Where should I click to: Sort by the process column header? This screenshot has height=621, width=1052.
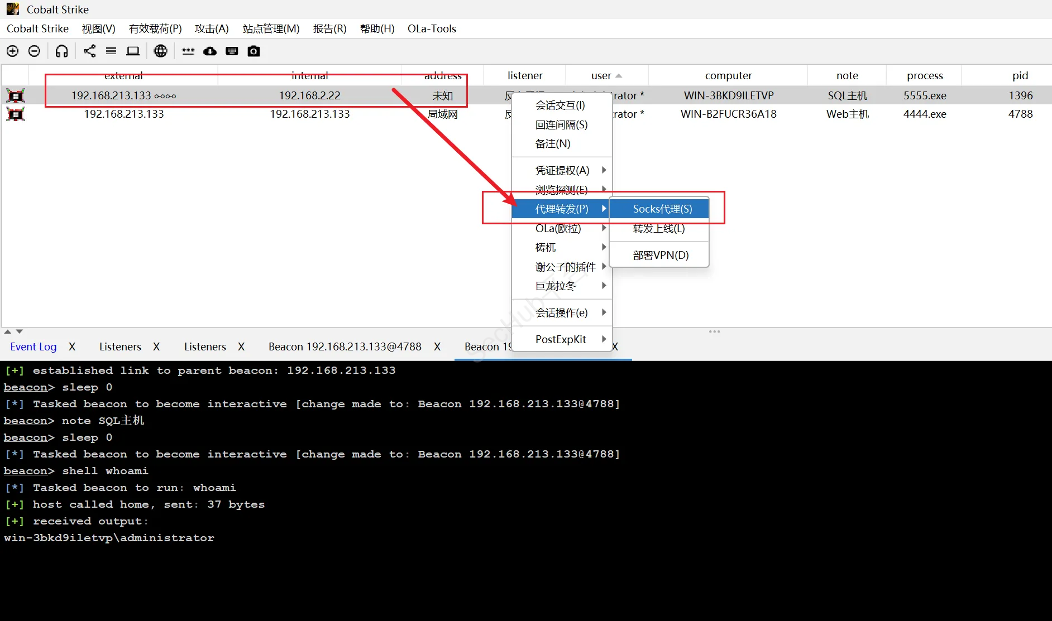[x=925, y=75]
